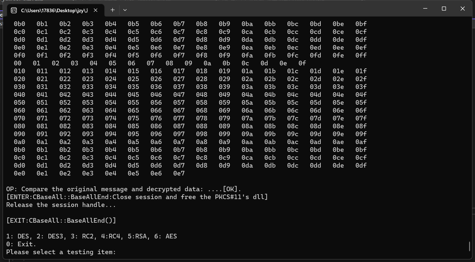Image resolution: width=475 pixels, height=262 pixels.
Task: Click hex value 01f in the output
Action: [361, 71]
